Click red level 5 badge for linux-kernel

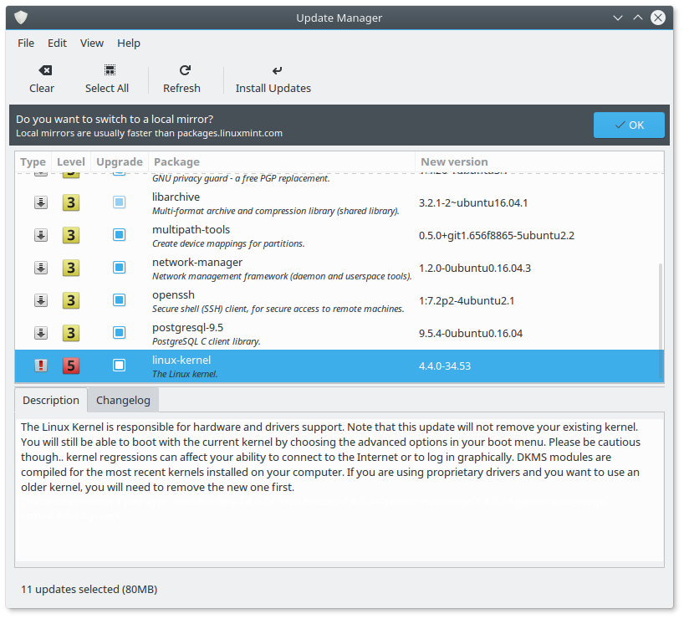coord(72,366)
